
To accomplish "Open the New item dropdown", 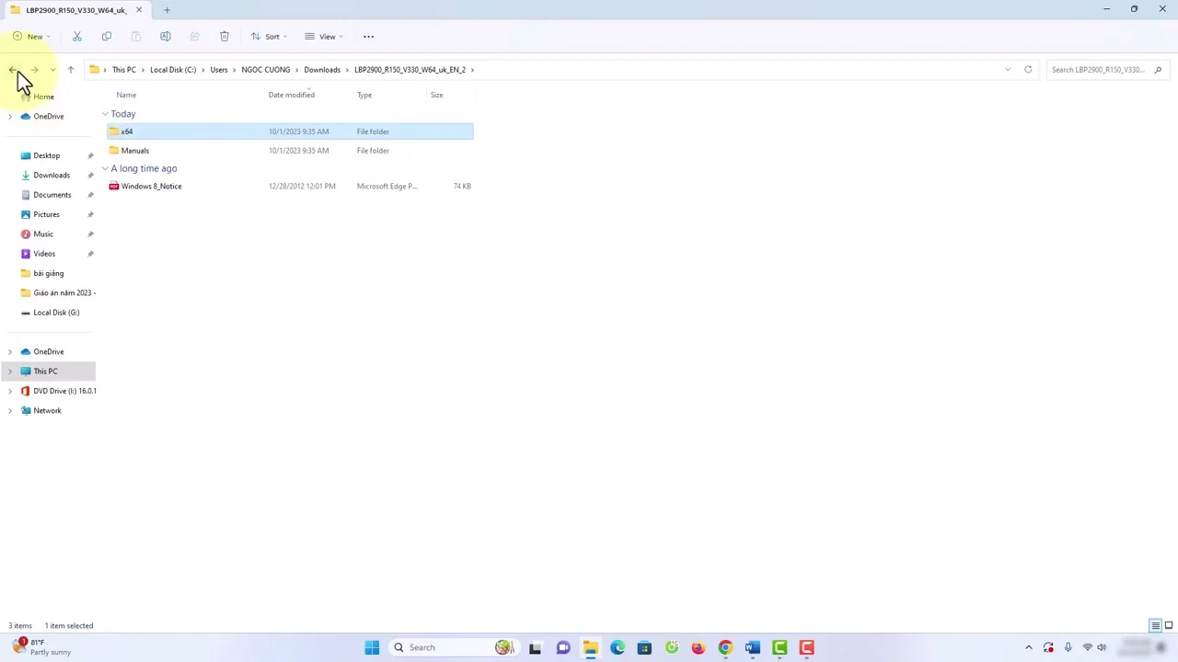I will [31, 37].
